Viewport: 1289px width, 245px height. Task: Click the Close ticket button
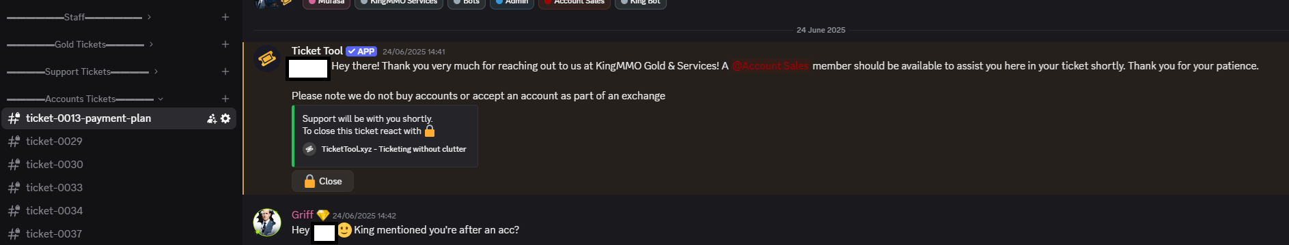coord(322,181)
